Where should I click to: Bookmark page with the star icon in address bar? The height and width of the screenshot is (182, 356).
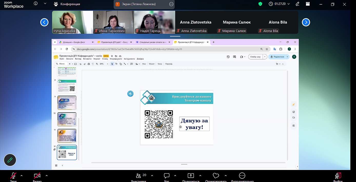tap(267, 49)
